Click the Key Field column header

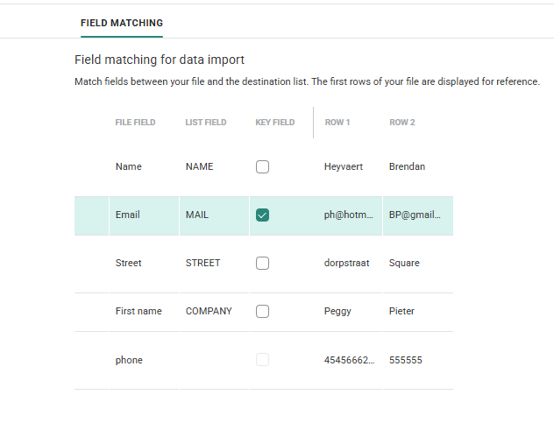coord(275,123)
